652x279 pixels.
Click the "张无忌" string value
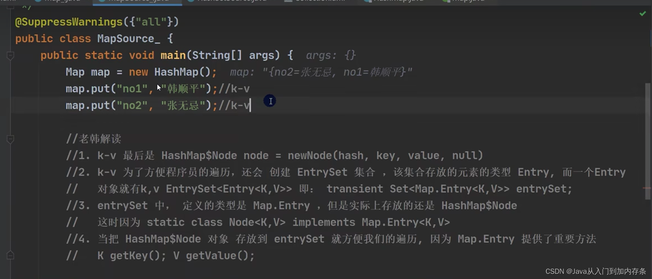pyautogui.click(x=183, y=105)
